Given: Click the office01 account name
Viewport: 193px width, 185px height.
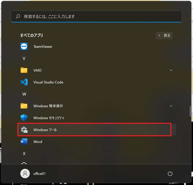Looking at the screenshot, I should point(39,174).
